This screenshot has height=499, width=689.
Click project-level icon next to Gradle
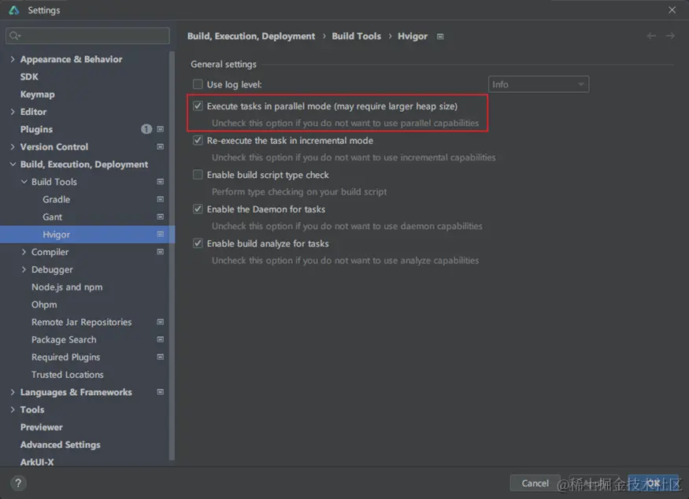161,199
